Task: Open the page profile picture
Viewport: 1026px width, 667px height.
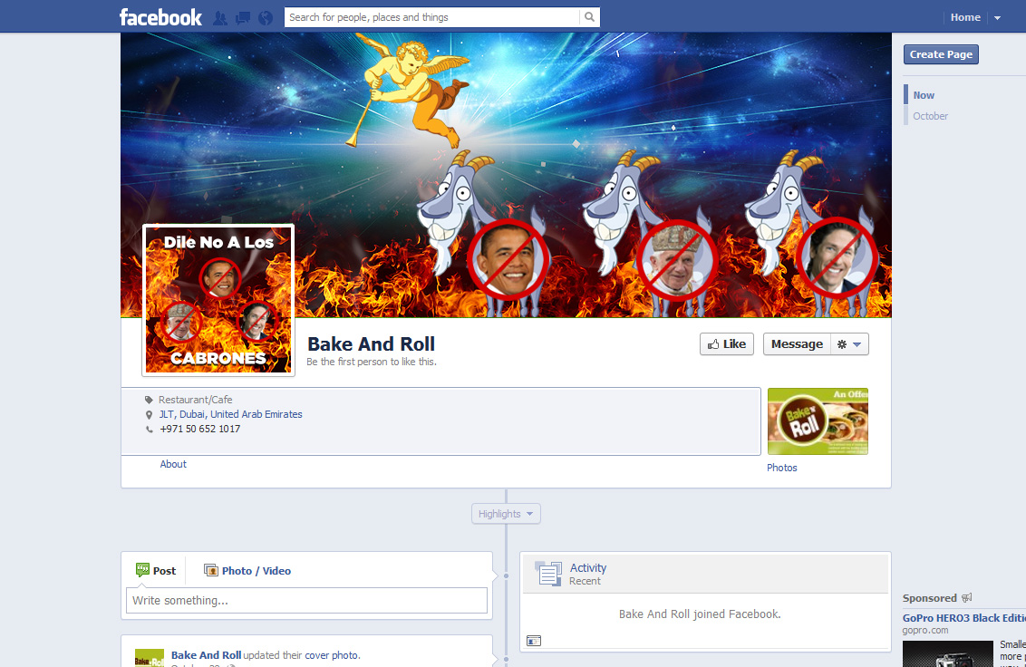Action: click(x=218, y=300)
